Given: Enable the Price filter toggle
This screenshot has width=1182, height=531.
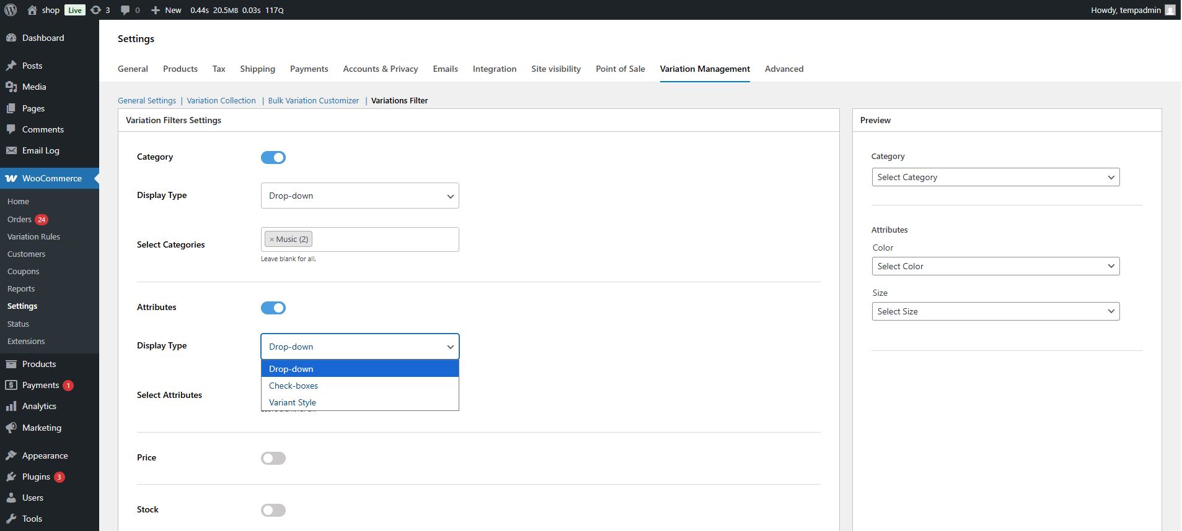Looking at the screenshot, I should pyautogui.click(x=273, y=458).
